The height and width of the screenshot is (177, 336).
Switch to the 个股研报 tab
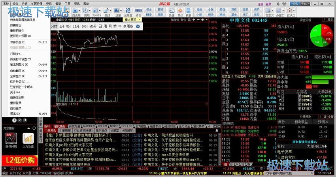tap(65, 130)
